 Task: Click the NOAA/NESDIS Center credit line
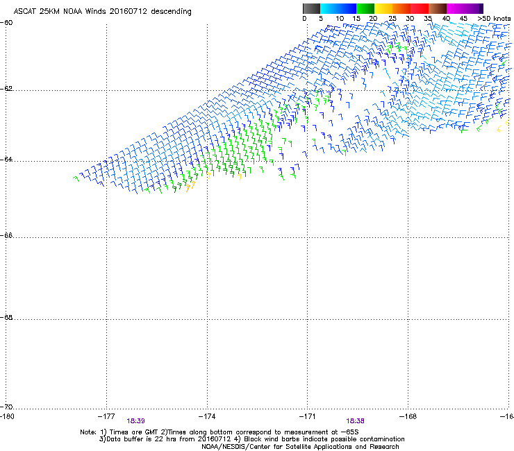click(300, 447)
